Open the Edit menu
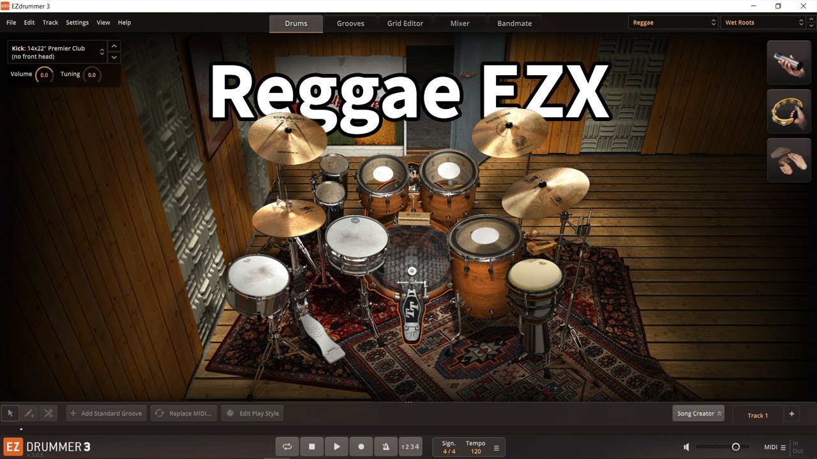Screen dimensions: 817x459 29,22
